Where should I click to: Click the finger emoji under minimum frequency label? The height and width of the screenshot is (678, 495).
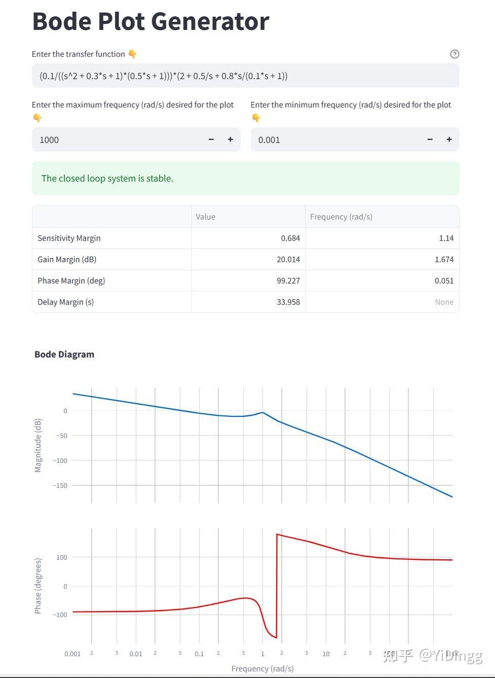coord(256,118)
